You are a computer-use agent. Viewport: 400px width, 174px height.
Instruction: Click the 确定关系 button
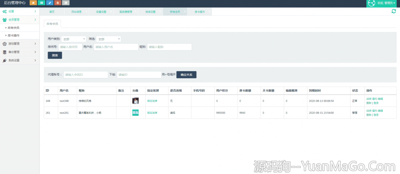(x=186, y=75)
